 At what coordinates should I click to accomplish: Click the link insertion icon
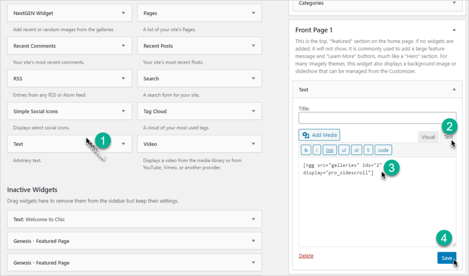pos(331,150)
